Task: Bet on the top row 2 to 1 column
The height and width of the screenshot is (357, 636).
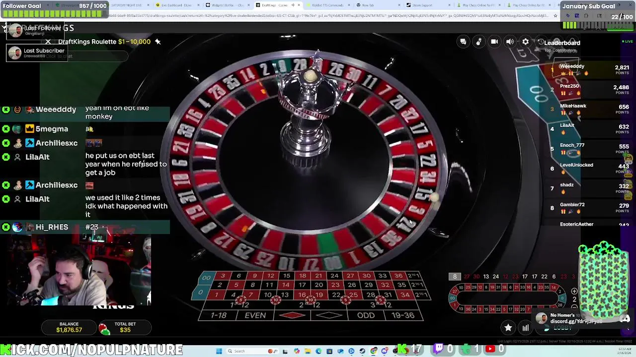Action: coord(413,276)
